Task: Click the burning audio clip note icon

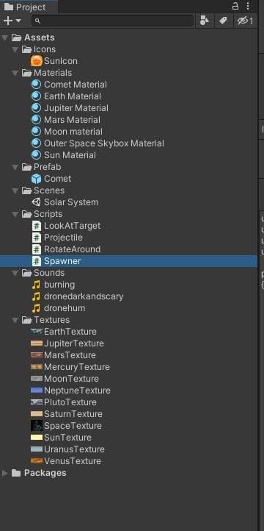Action: [36, 285]
